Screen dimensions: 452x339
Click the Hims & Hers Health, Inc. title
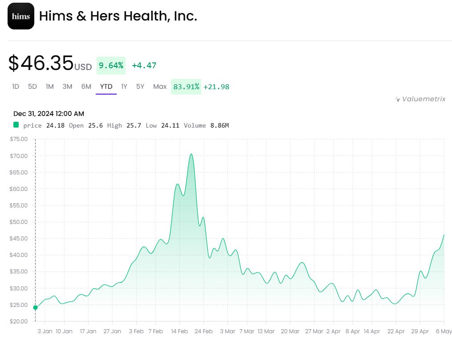pyautogui.click(x=118, y=16)
